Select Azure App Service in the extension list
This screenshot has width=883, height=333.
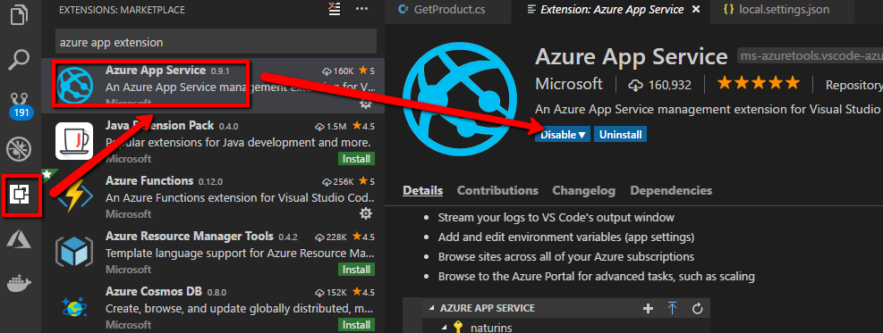[213, 86]
